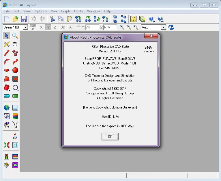Viewport: 221px width, 181px height.
Task: Click the green E×H field icon
Action: point(15,96)
